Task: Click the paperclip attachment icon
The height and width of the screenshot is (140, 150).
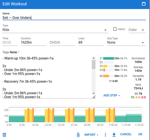Action: (78, 135)
